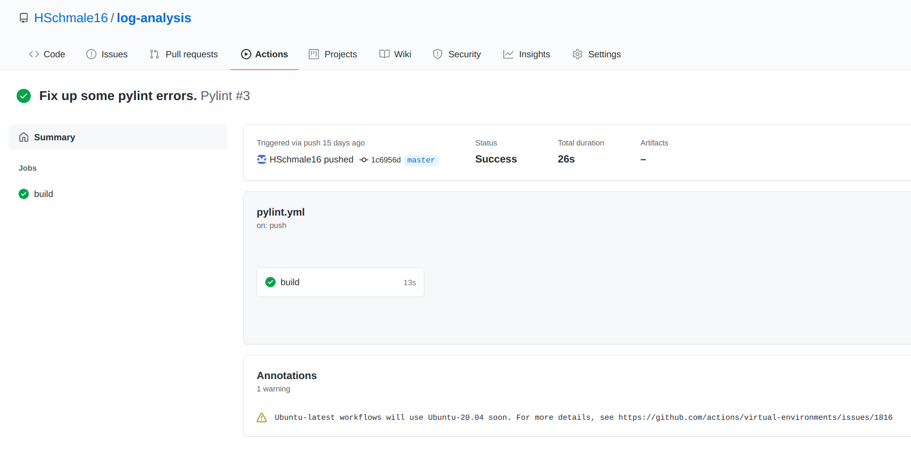Click the Actions play icon
Image resolution: width=911 pixels, height=460 pixels.
[x=246, y=54]
